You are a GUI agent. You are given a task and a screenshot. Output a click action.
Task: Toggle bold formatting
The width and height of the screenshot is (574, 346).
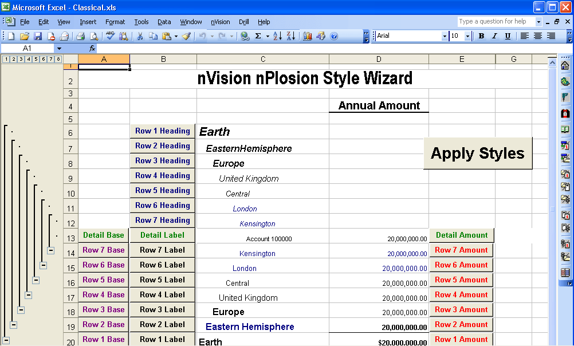click(481, 36)
